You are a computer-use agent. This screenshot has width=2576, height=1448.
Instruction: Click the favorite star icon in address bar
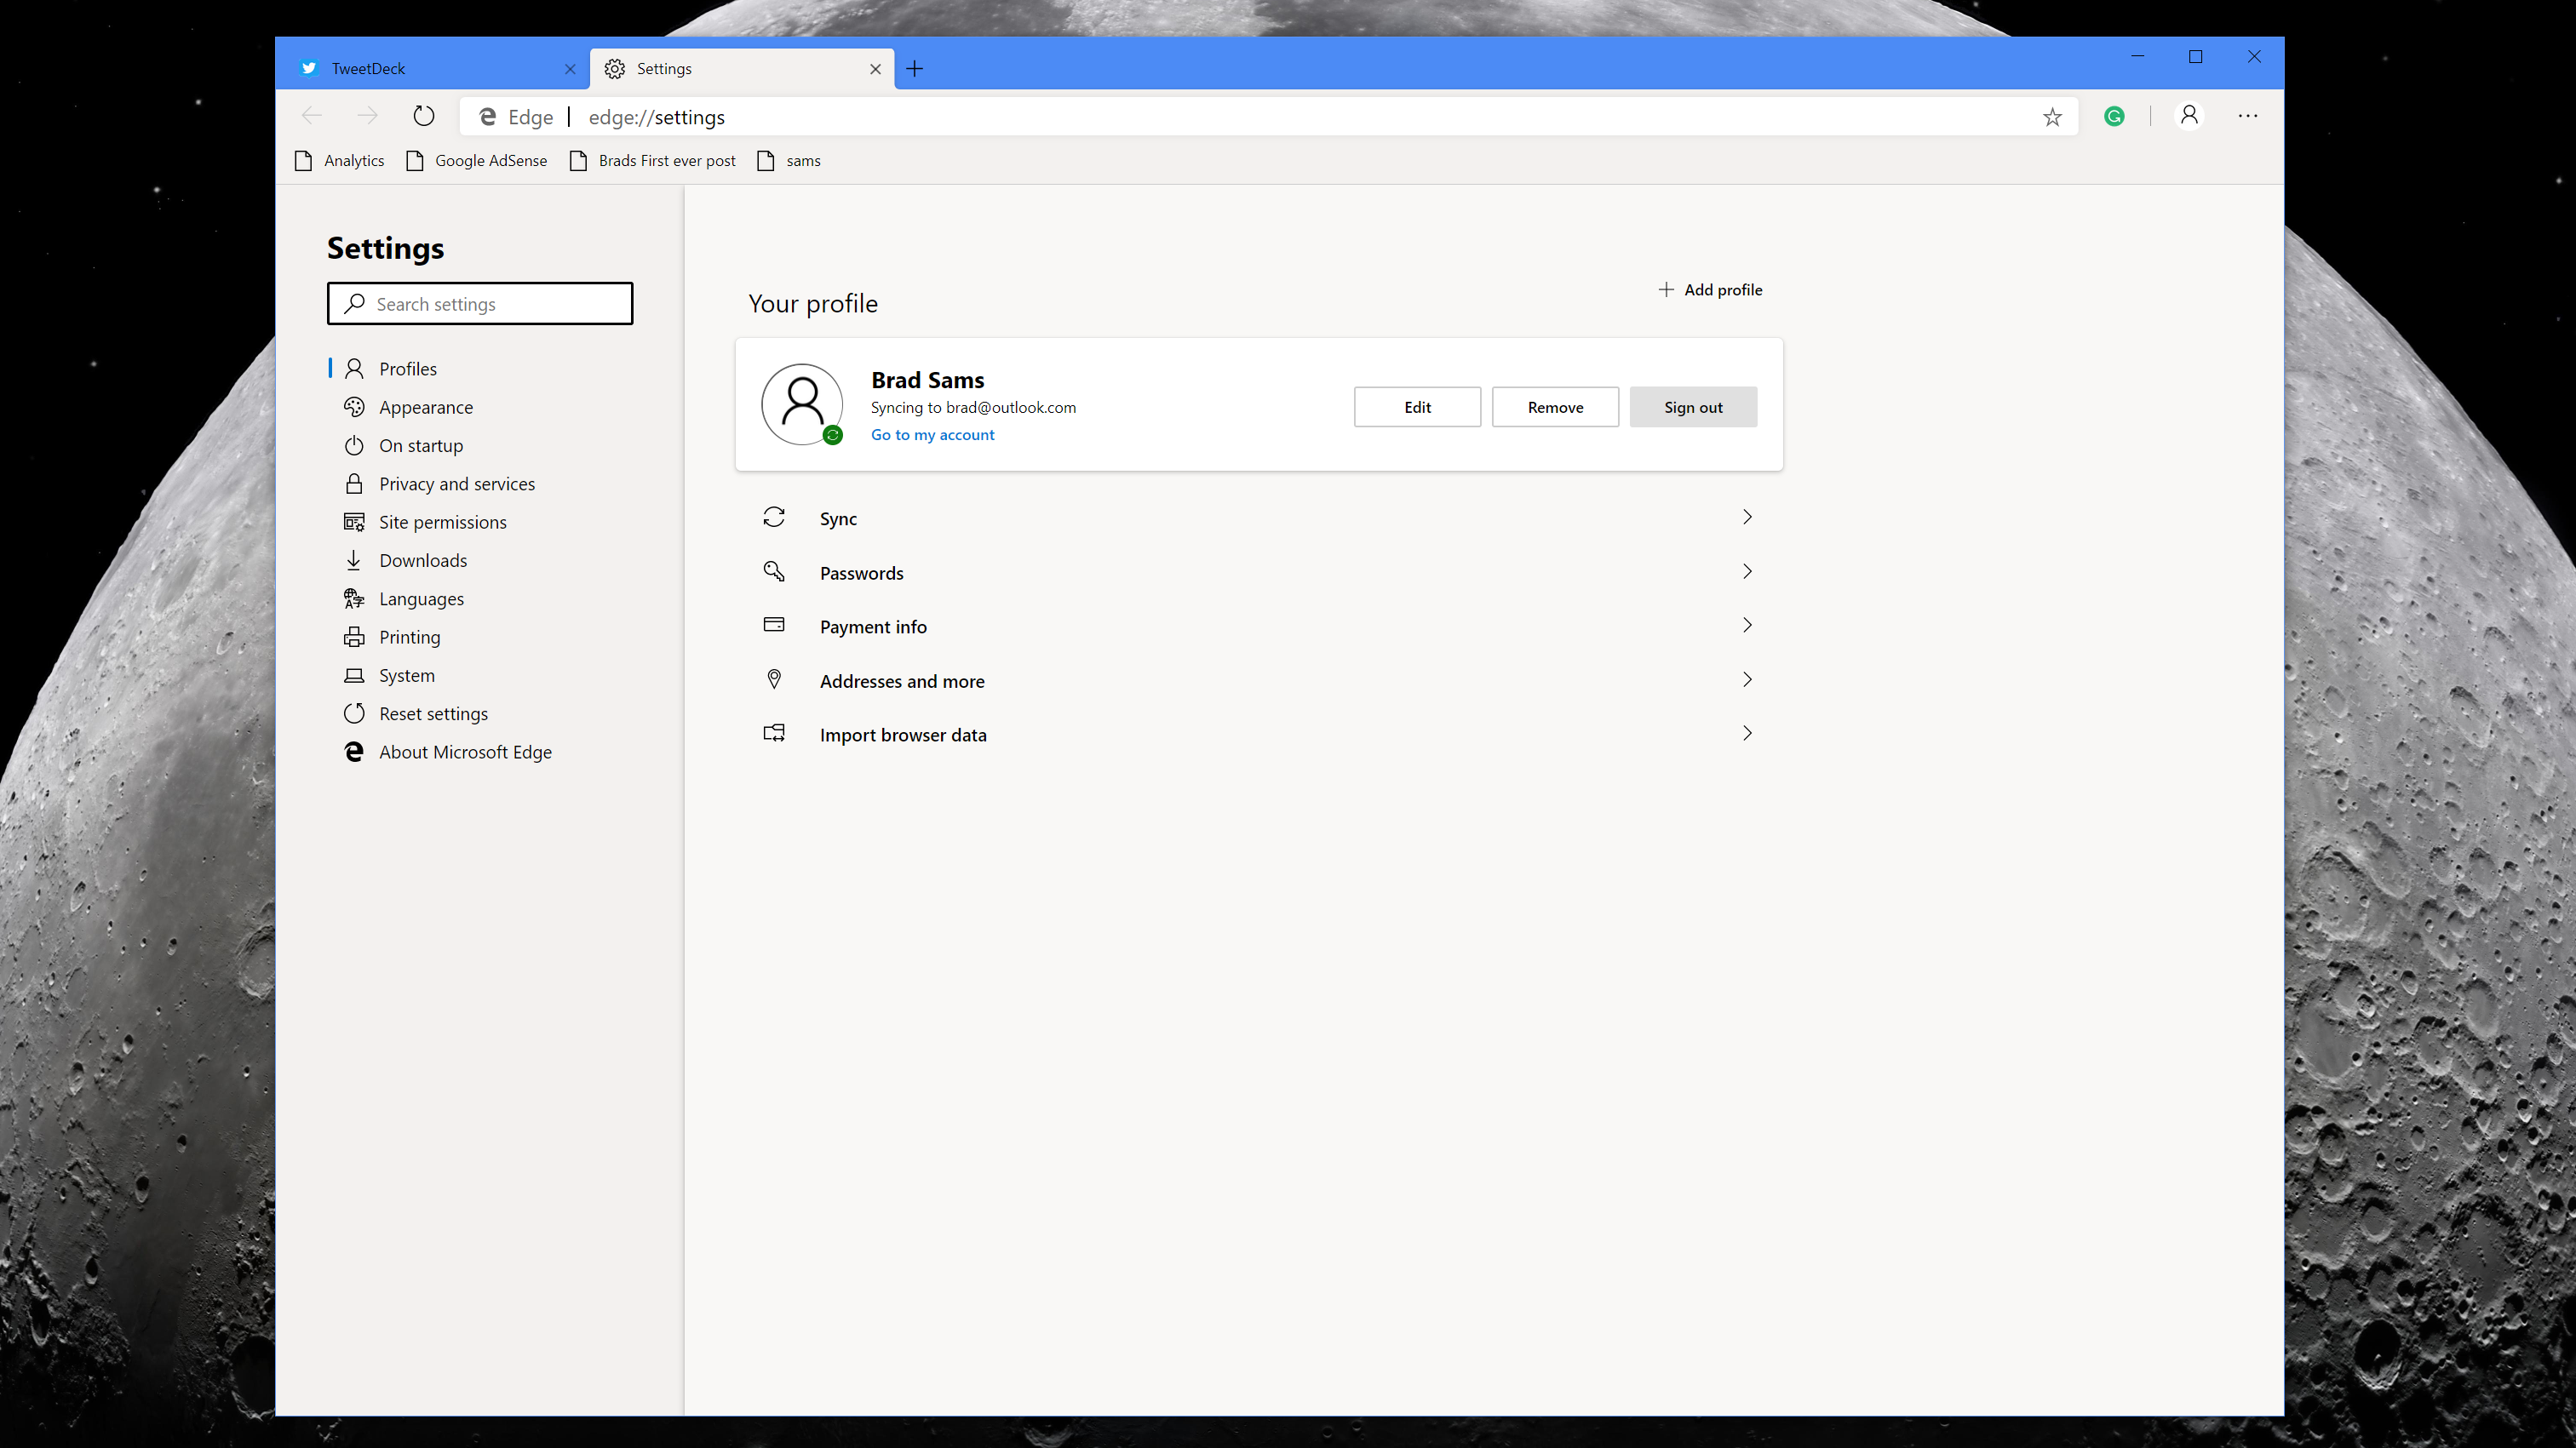(2052, 117)
